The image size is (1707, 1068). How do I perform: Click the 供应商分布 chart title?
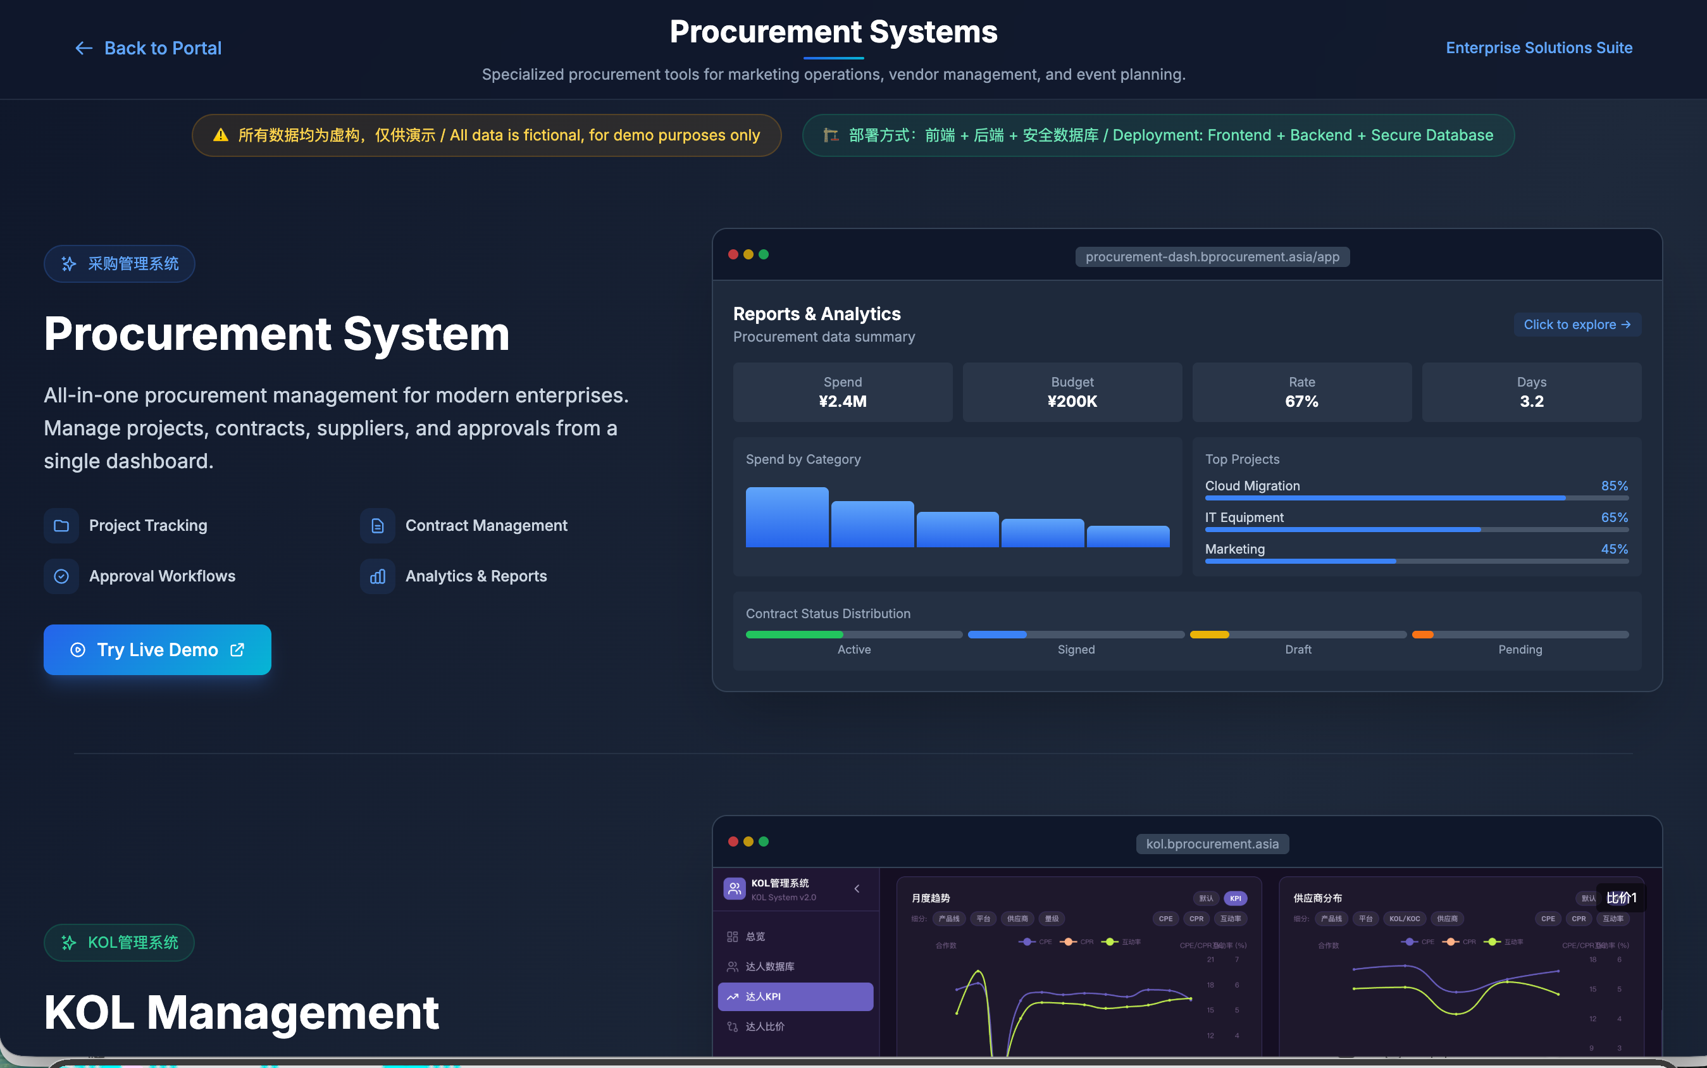1317,898
